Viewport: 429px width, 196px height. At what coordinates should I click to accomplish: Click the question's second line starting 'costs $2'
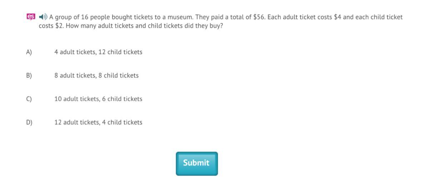pos(130,26)
